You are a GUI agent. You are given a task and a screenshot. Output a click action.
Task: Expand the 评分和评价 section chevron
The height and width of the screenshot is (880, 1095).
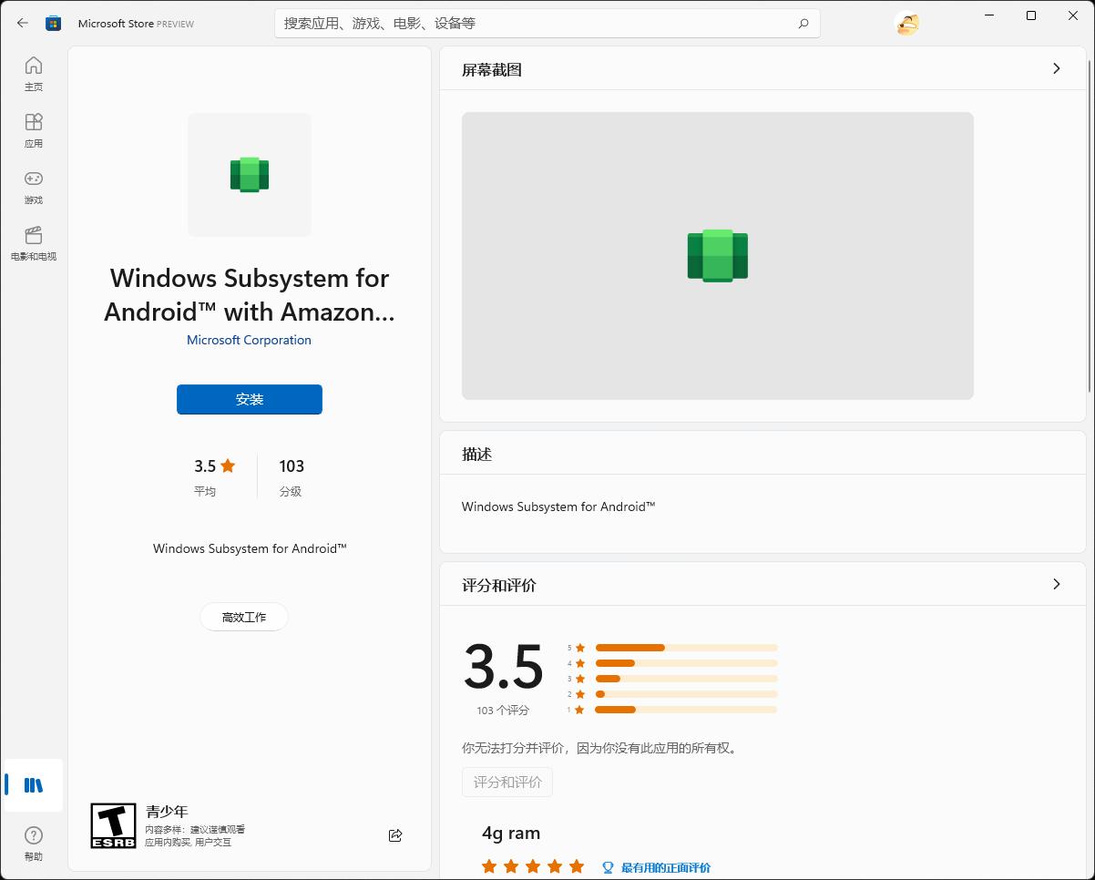tap(1057, 584)
